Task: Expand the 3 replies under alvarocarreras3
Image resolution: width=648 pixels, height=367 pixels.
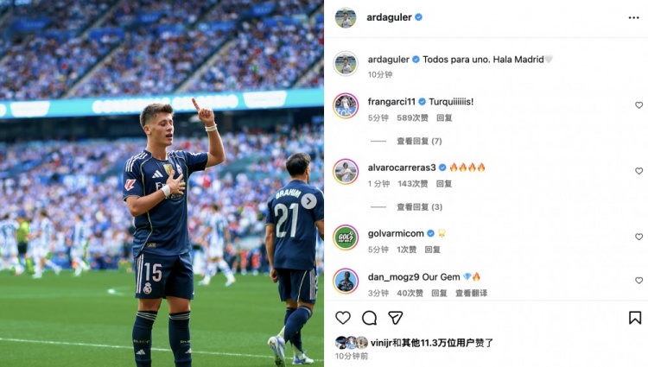Action: point(419,207)
